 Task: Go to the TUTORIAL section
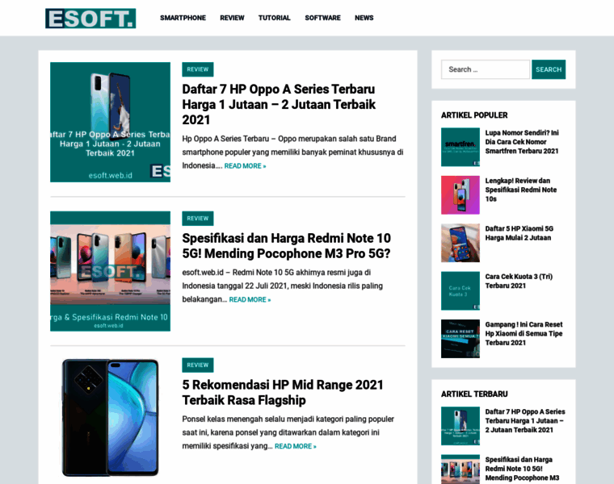tap(274, 18)
